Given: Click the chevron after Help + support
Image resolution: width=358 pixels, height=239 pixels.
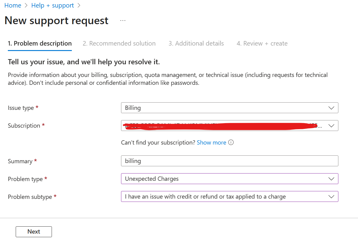Looking at the screenshot, I should click(79, 5).
